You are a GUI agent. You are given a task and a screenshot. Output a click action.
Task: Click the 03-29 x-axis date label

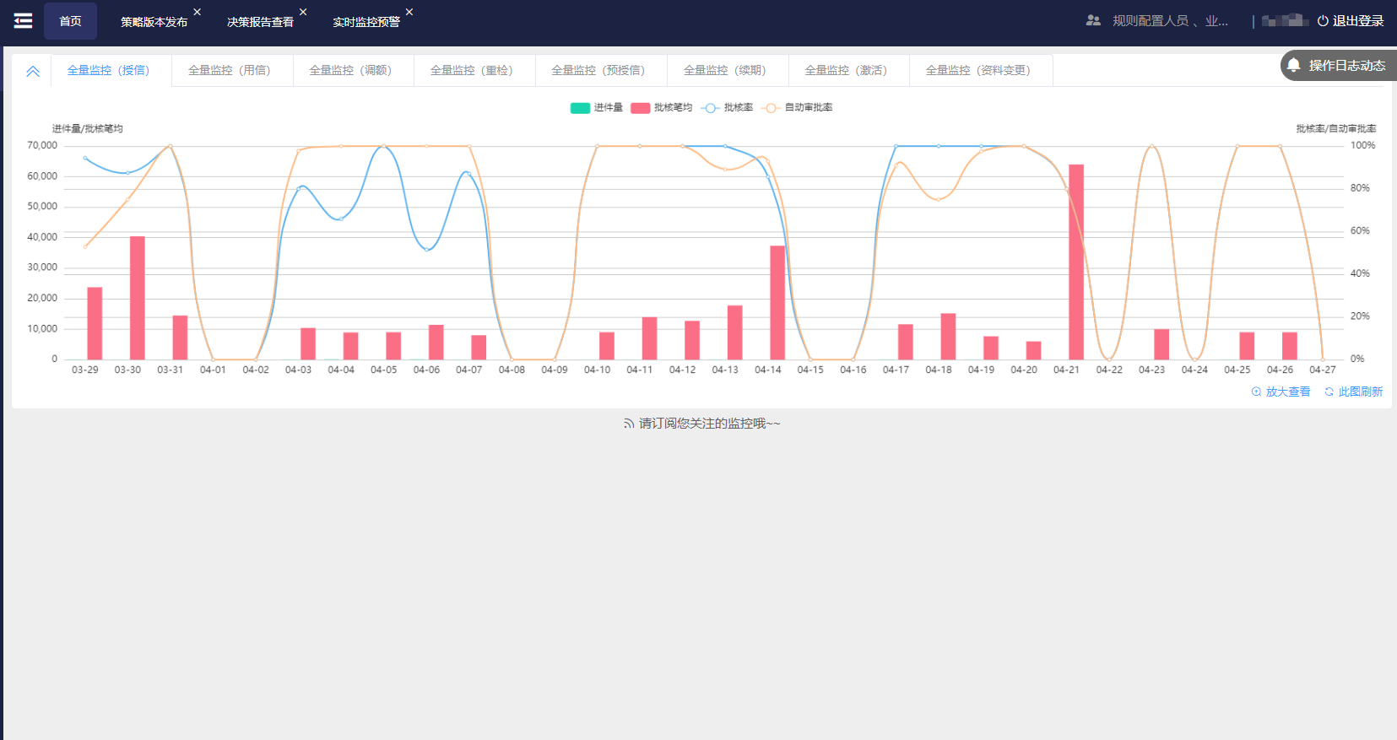(x=84, y=370)
